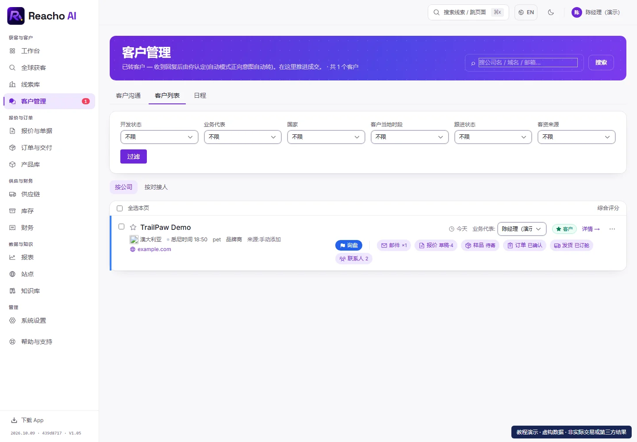
Task: Tick the checkbox for TrailPaw Demo
Action: [121, 226]
